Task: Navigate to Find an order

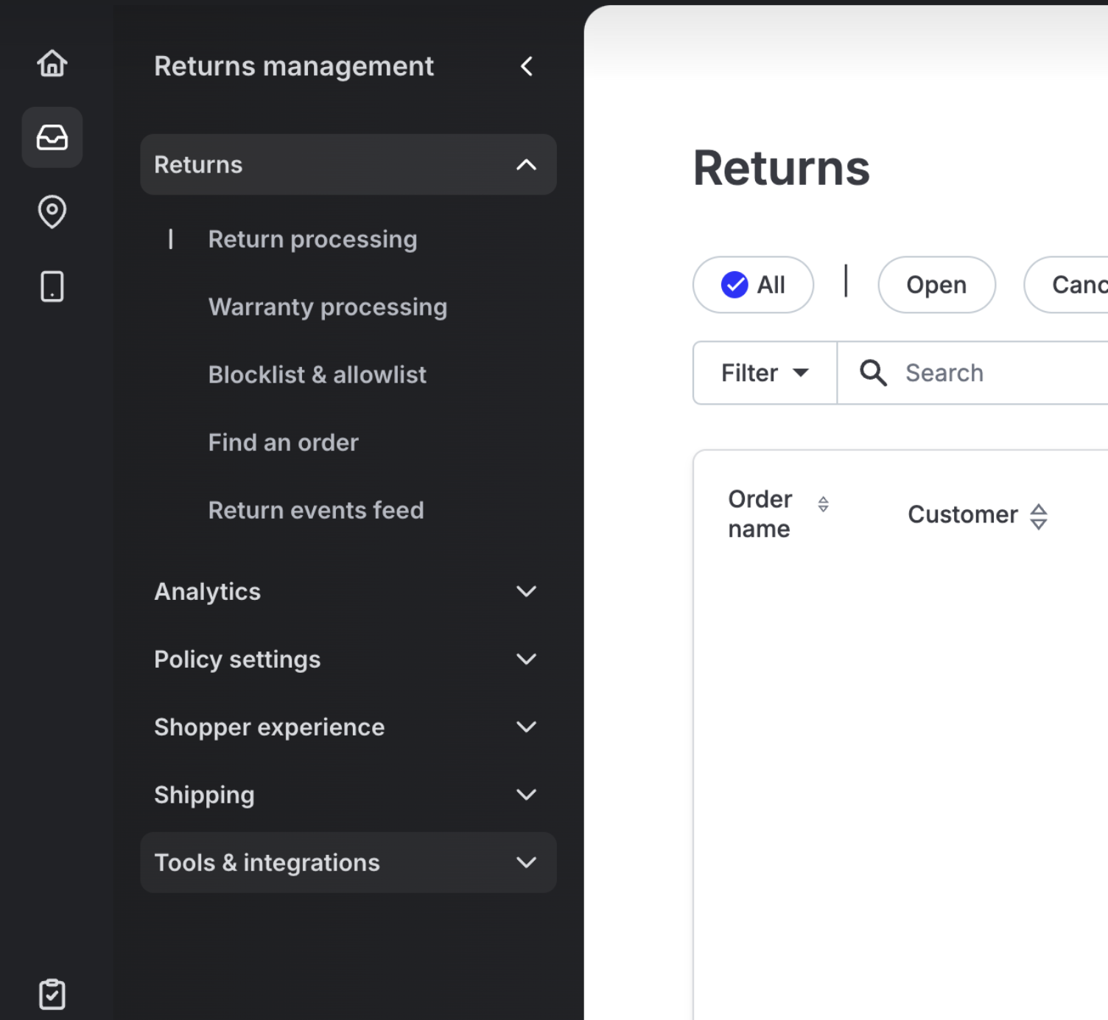Action: tap(283, 443)
